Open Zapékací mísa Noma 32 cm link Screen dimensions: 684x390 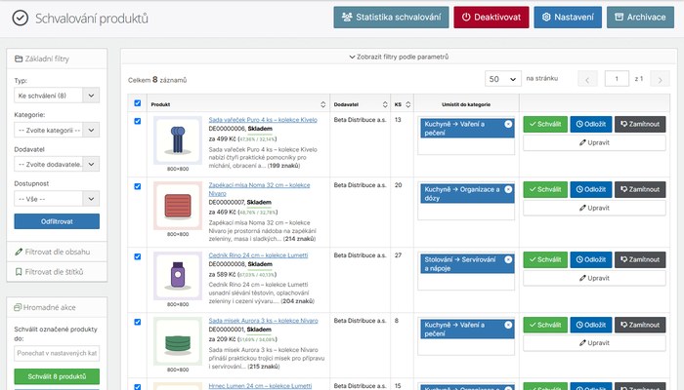point(259,189)
